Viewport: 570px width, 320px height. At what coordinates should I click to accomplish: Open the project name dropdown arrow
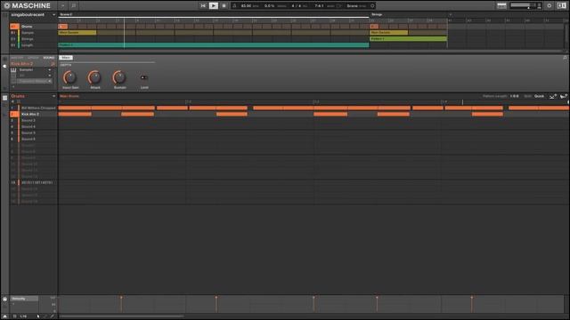(53, 15)
